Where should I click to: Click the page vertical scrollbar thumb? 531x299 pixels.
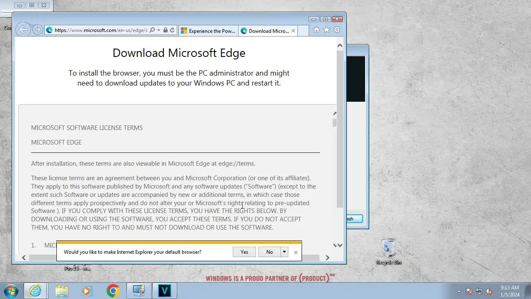pos(340,129)
